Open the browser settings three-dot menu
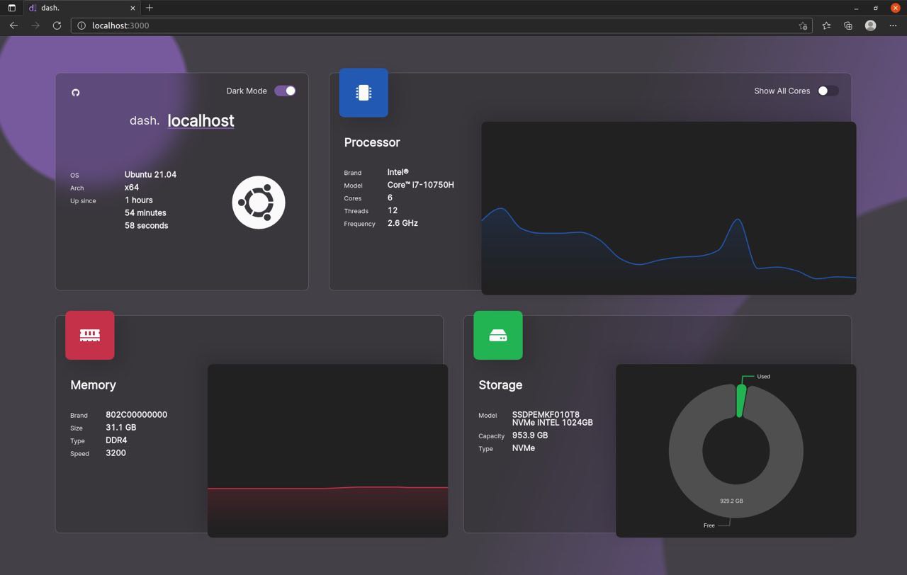 pos(894,25)
